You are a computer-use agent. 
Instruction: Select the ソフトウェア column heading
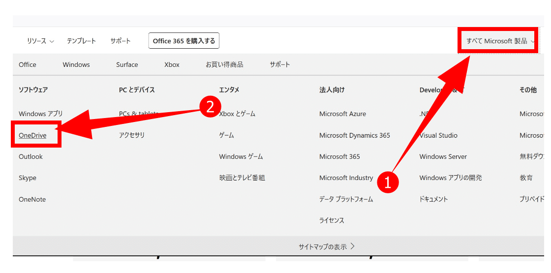(33, 90)
